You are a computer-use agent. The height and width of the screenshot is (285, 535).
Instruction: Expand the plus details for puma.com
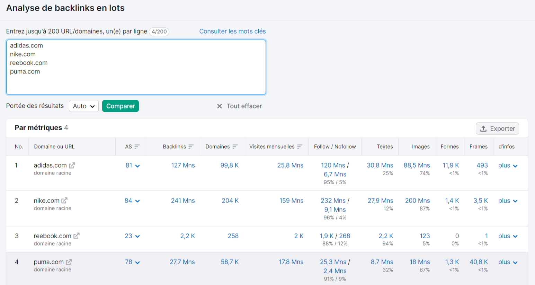pyautogui.click(x=508, y=262)
